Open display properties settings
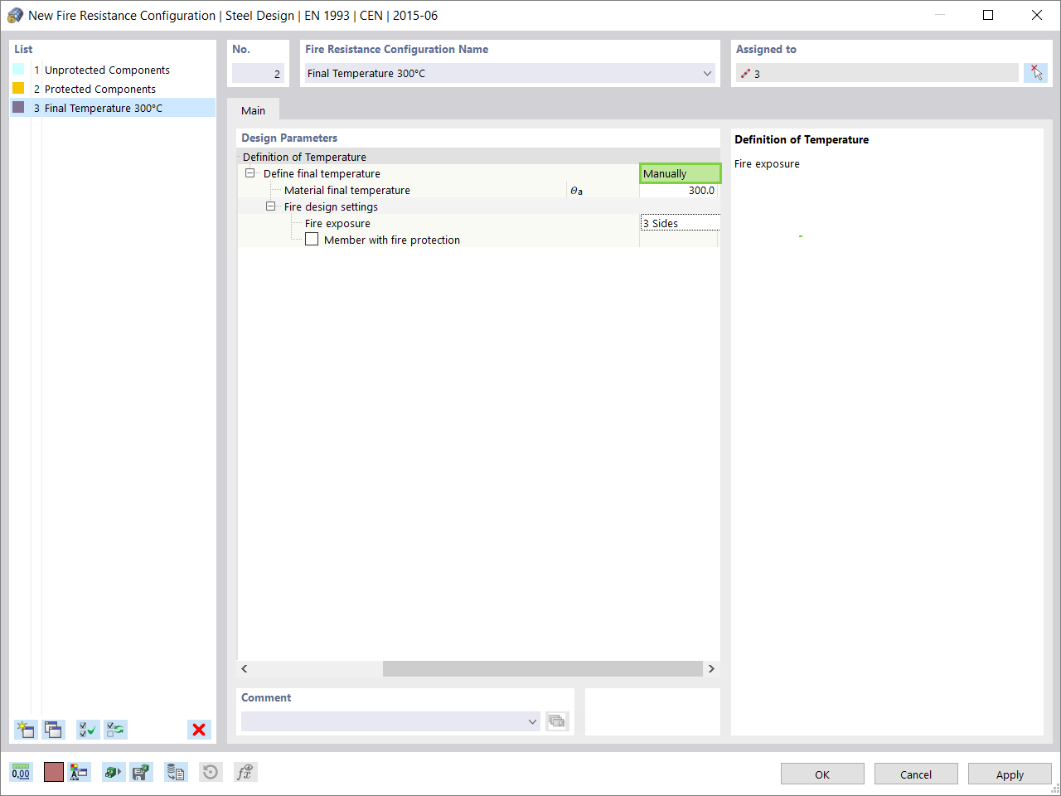 pyautogui.click(x=80, y=772)
